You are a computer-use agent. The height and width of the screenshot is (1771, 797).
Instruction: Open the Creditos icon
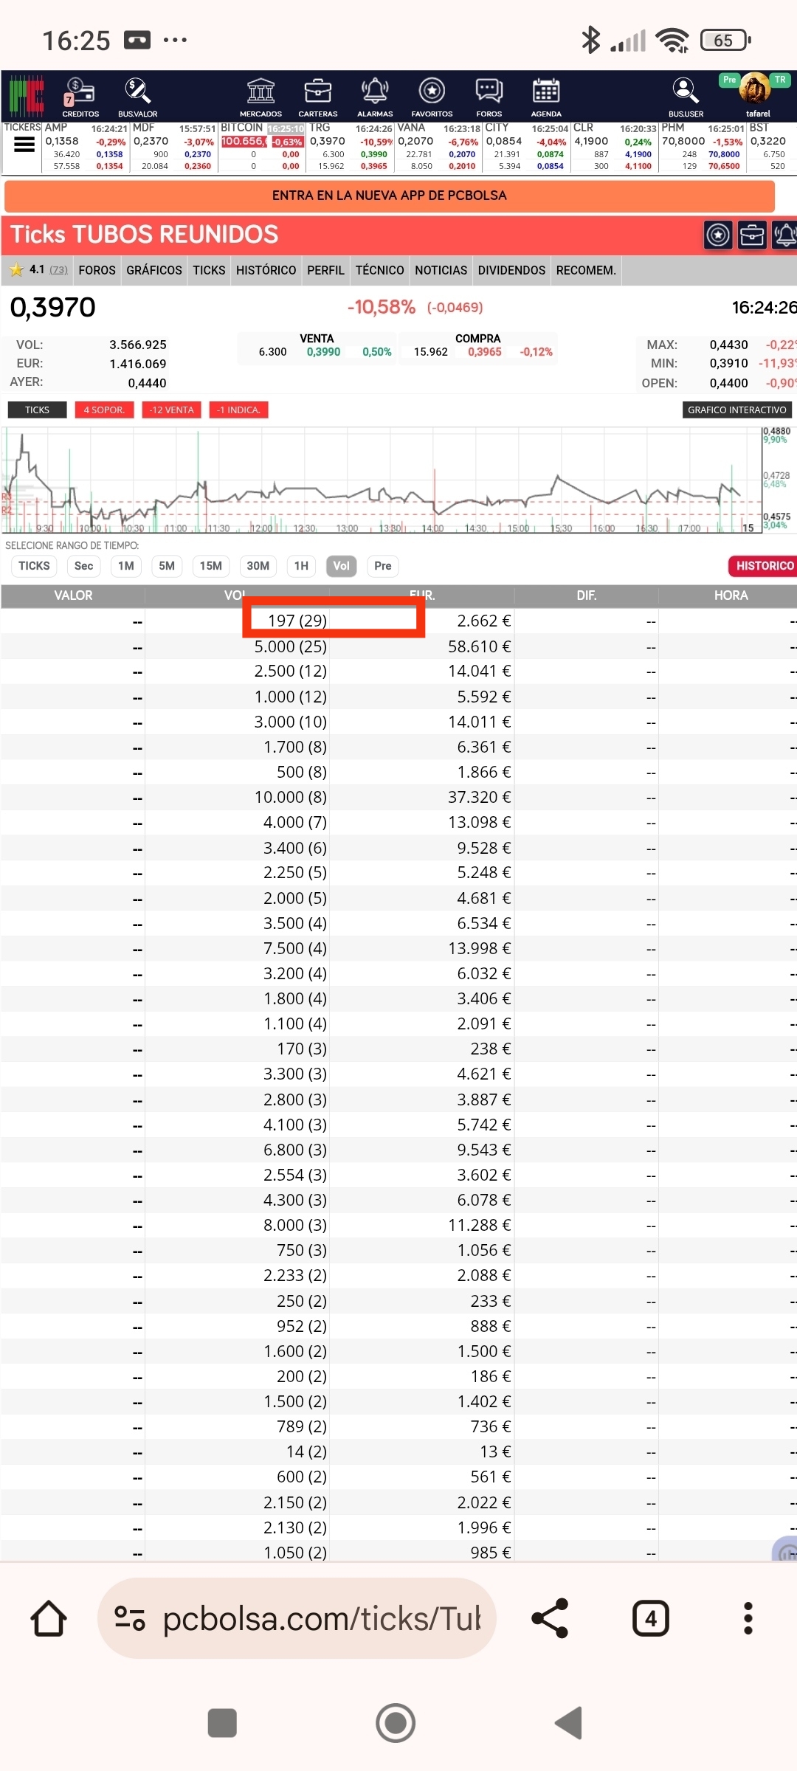pyautogui.click(x=80, y=97)
